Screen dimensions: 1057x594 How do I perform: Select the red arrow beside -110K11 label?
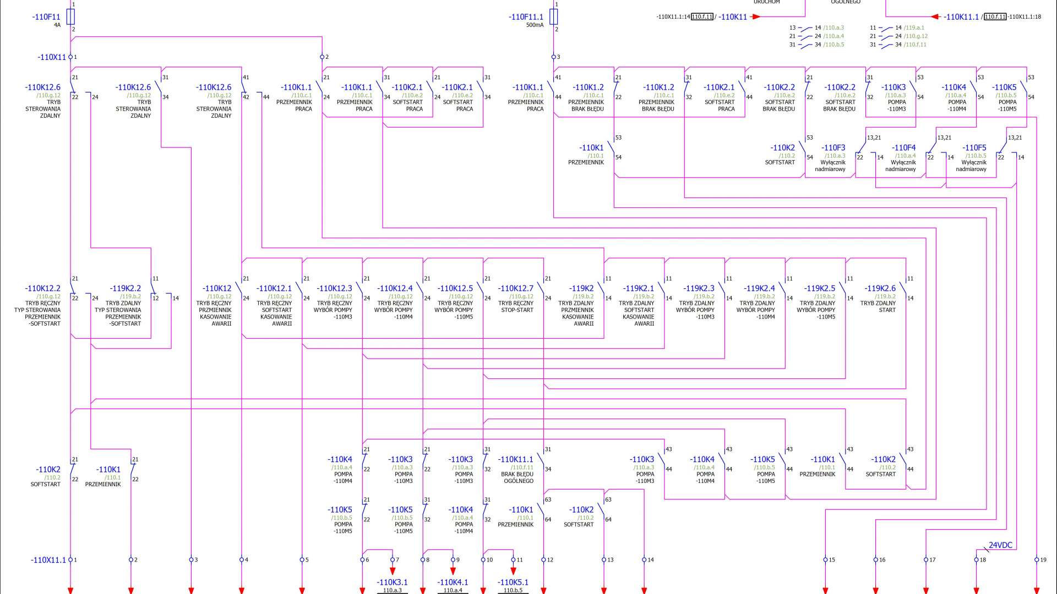(756, 17)
